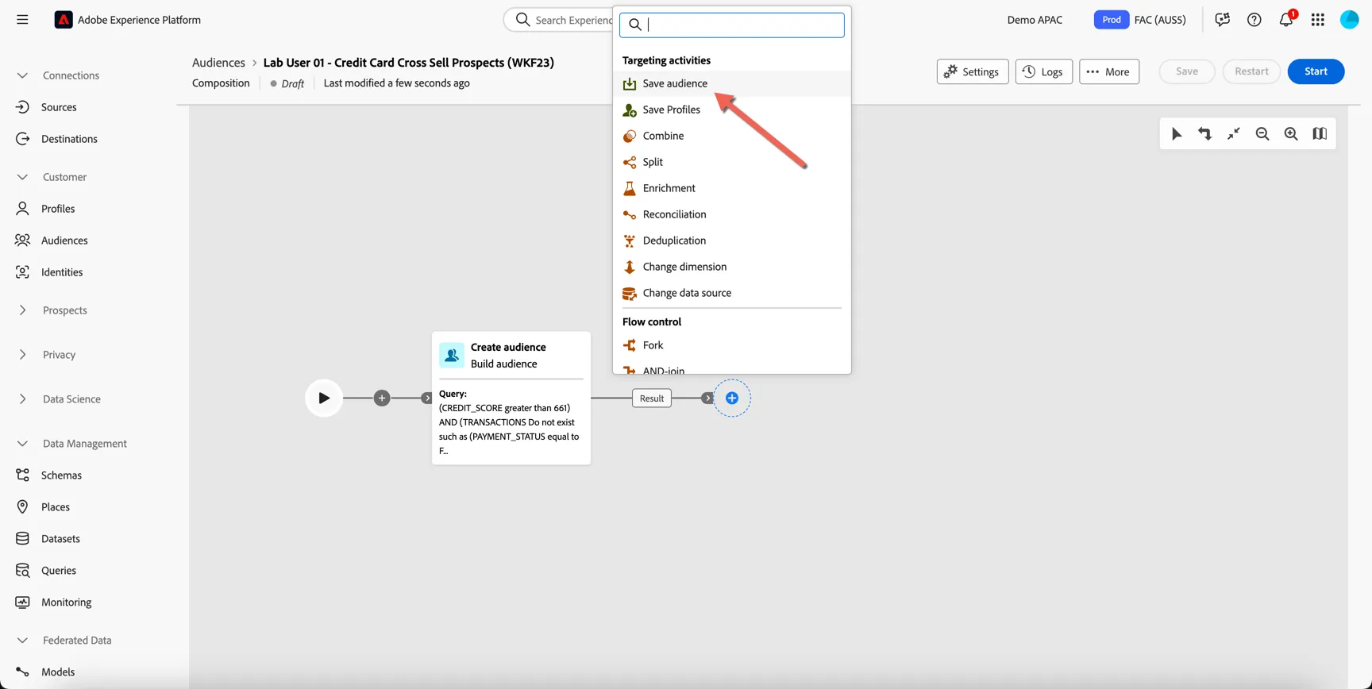This screenshot has width=1372, height=689.
Task: Open the notifications bell
Action: pos(1286,20)
